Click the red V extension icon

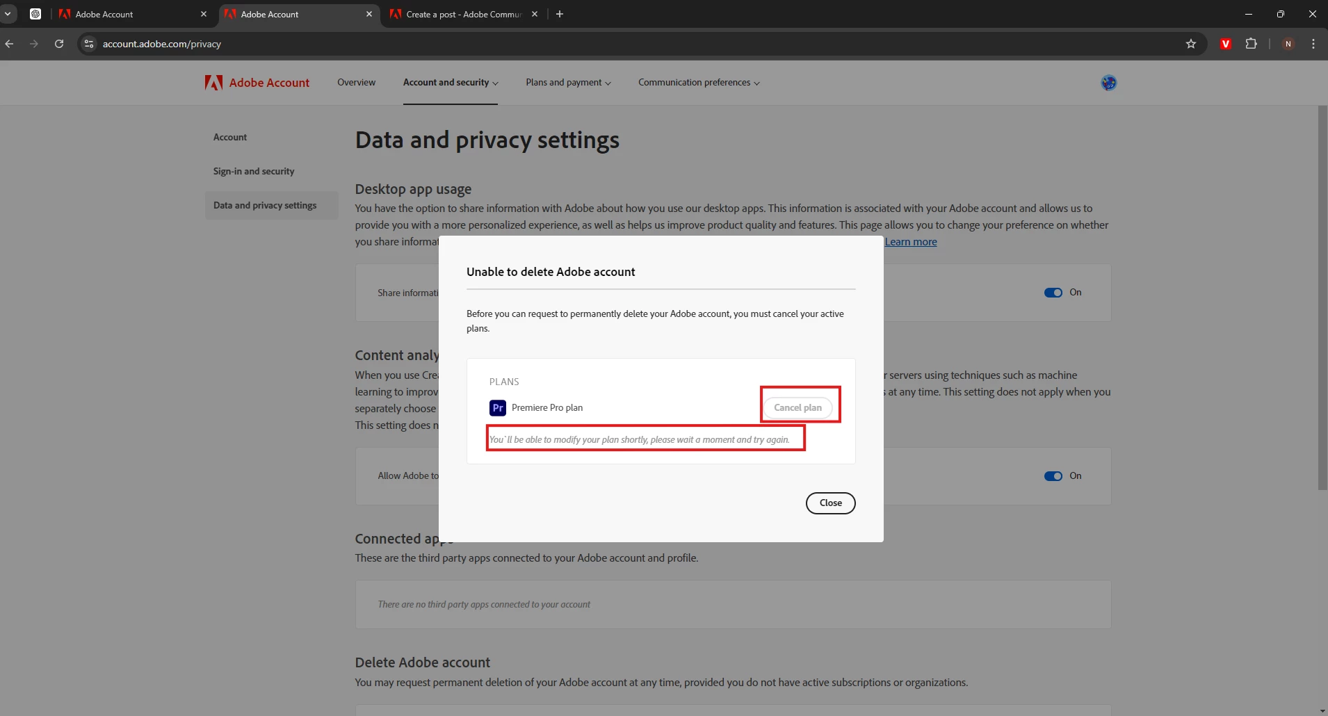[1226, 44]
